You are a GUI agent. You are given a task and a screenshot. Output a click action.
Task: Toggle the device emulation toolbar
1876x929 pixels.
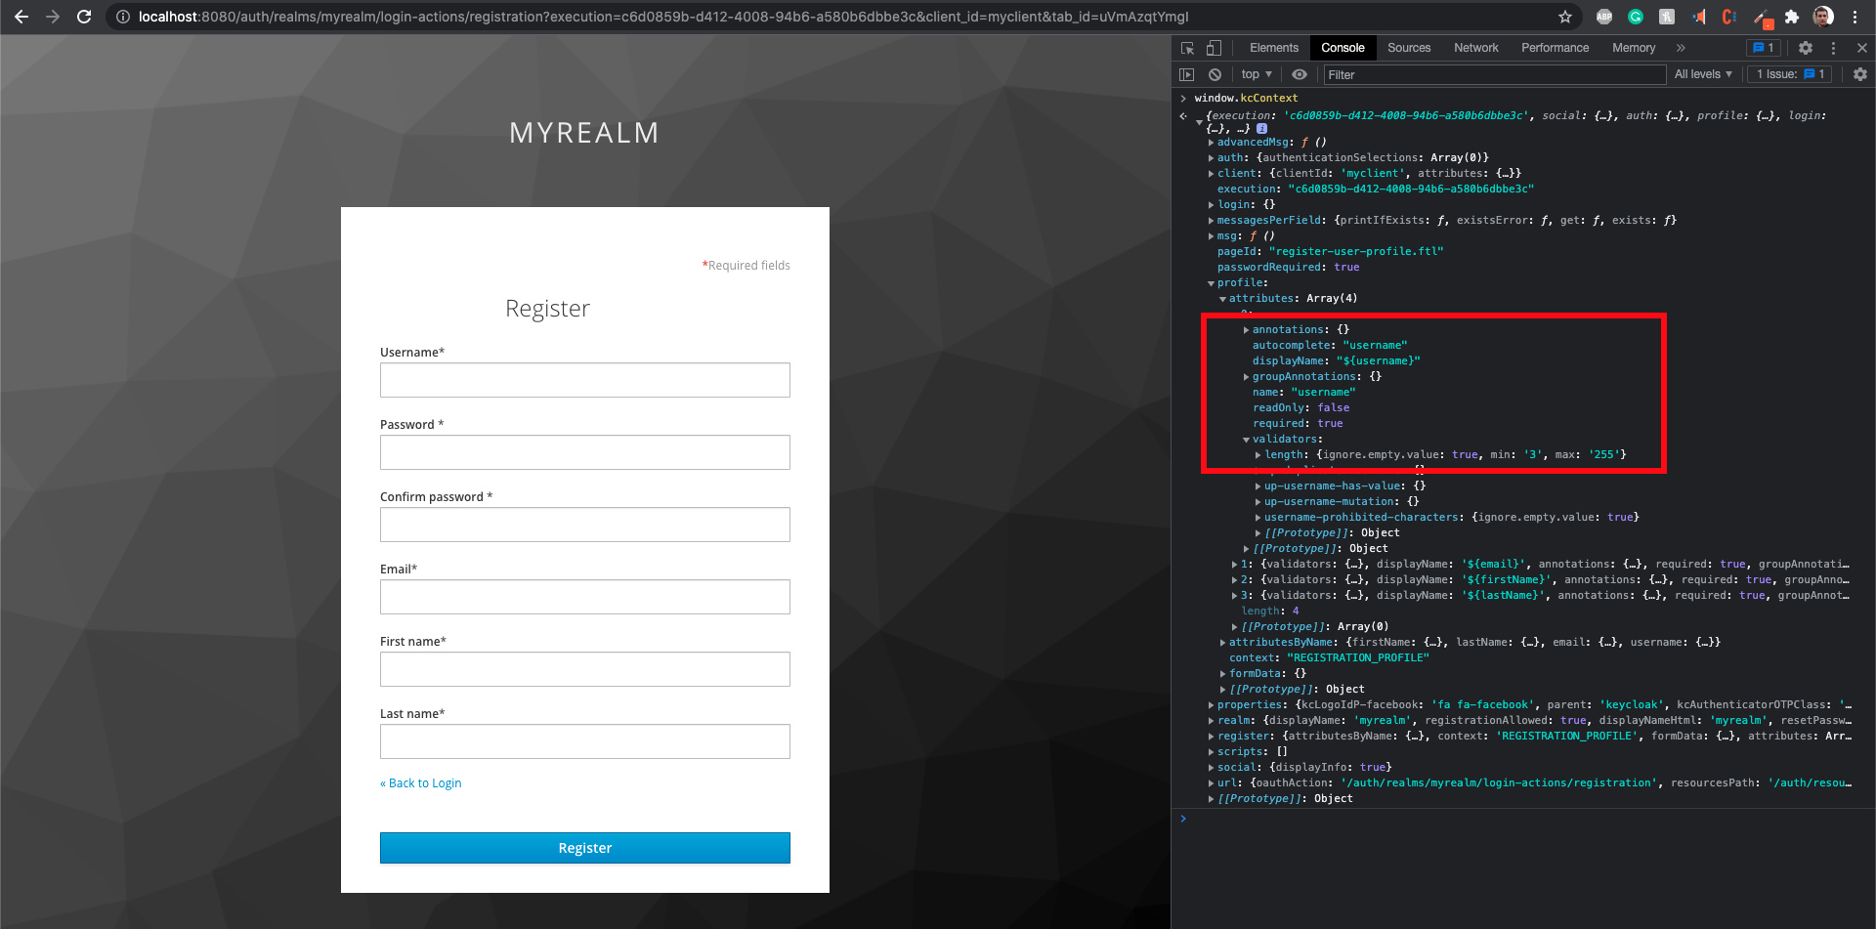pyautogui.click(x=1213, y=47)
